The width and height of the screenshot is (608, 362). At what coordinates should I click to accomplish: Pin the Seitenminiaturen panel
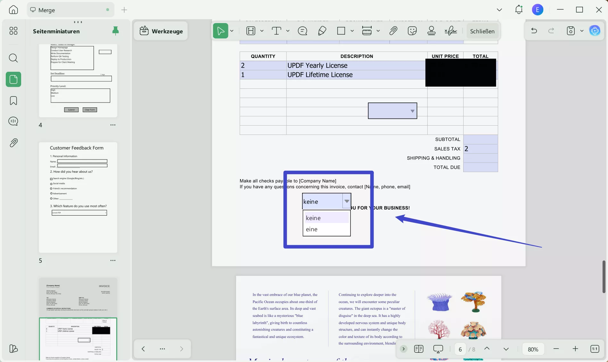(x=115, y=31)
